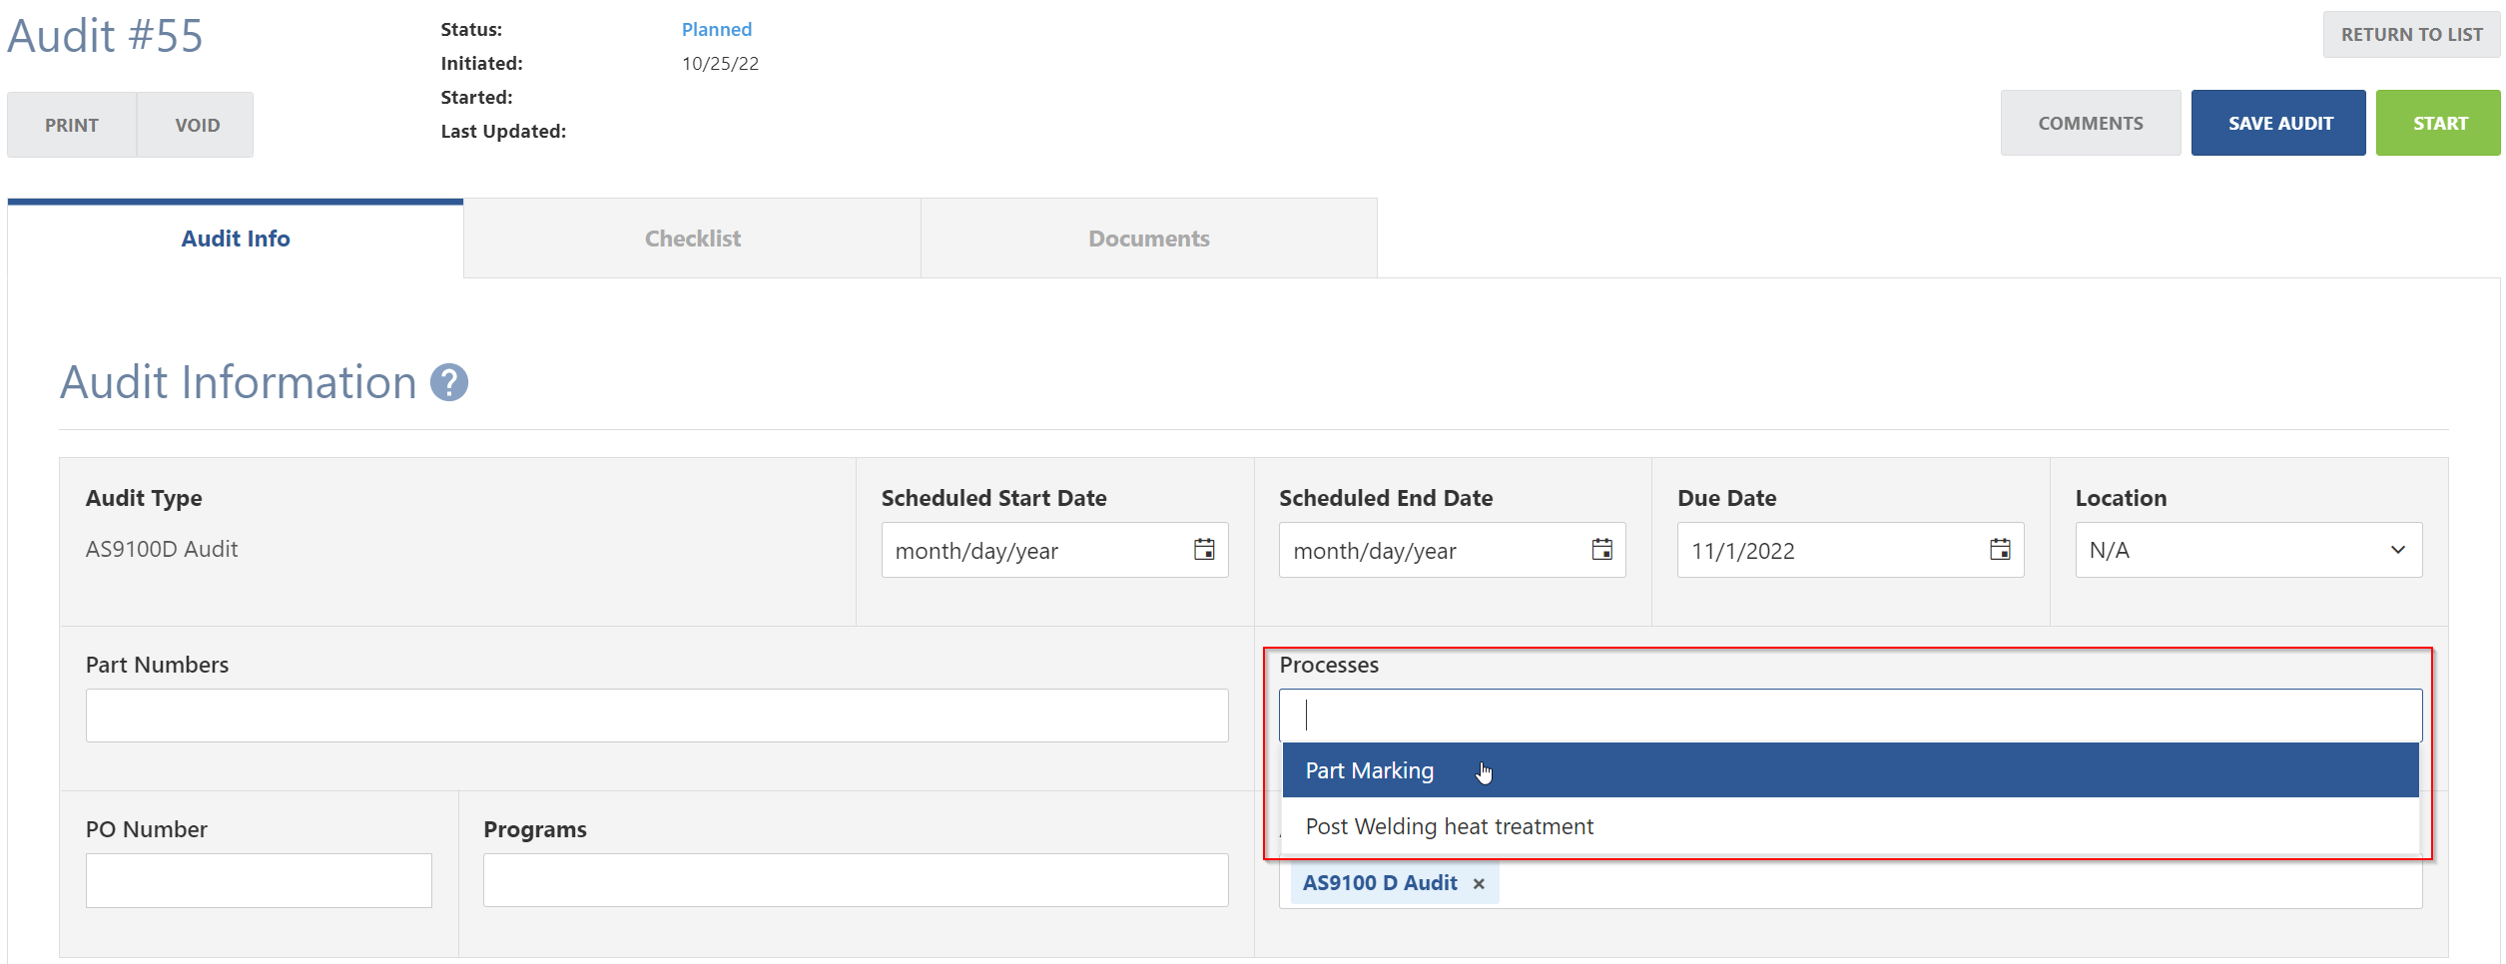2506x964 pixels.
Task: Open calendar for Scheduled End Date
Action: pos(1602,550)
